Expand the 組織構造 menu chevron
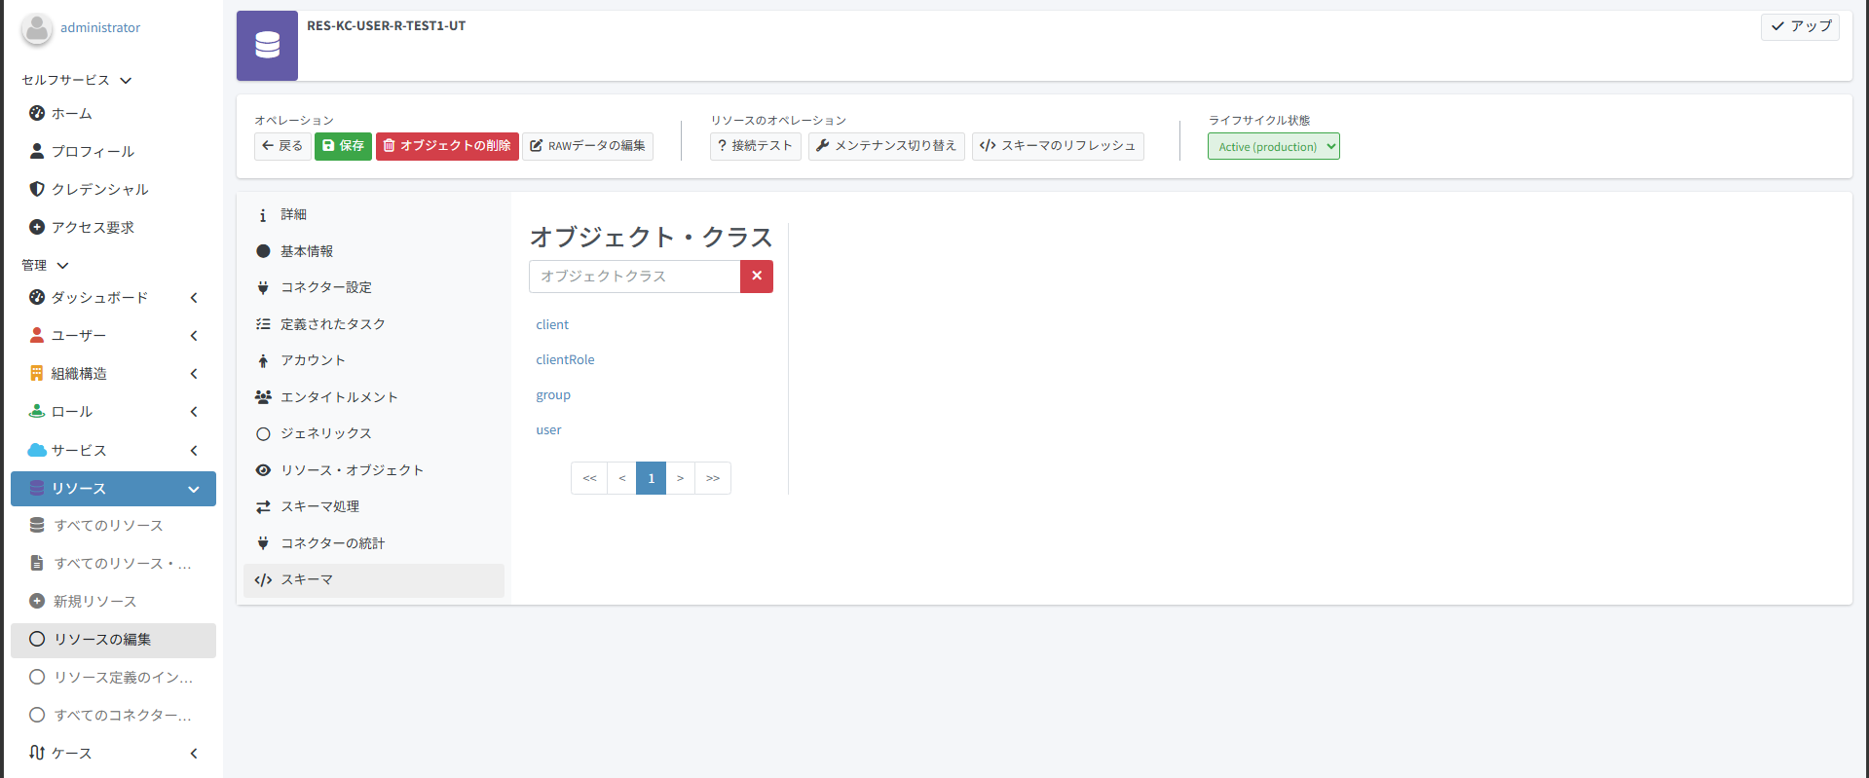 194,373
